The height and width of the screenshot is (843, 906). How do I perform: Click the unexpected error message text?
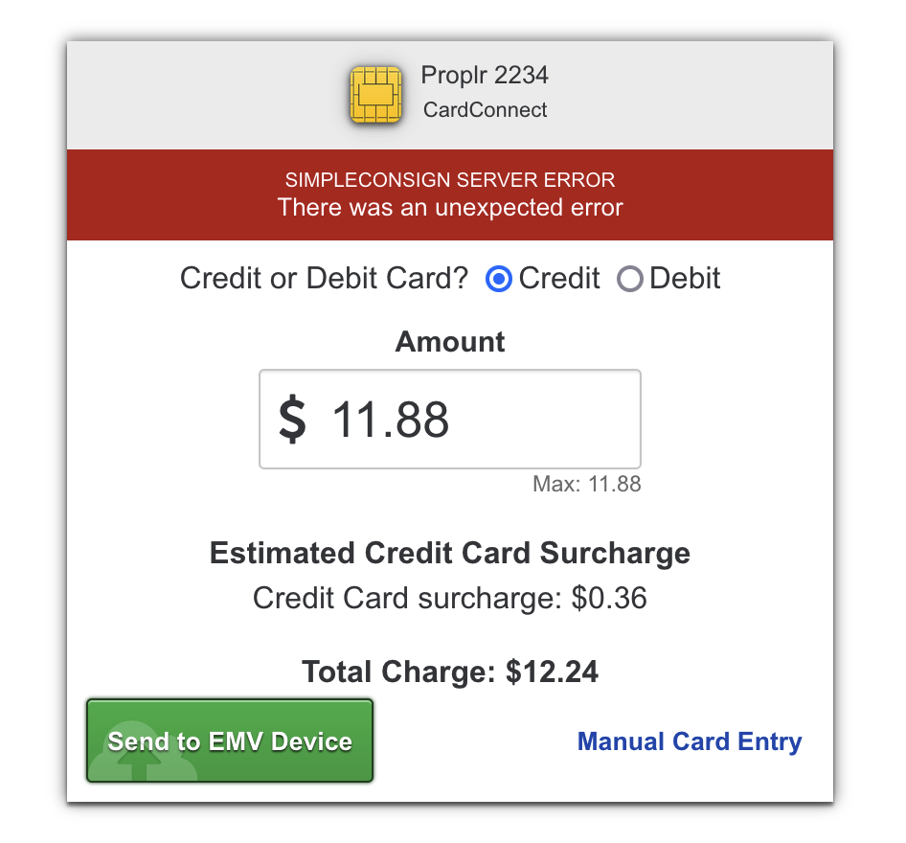point(450,208)
